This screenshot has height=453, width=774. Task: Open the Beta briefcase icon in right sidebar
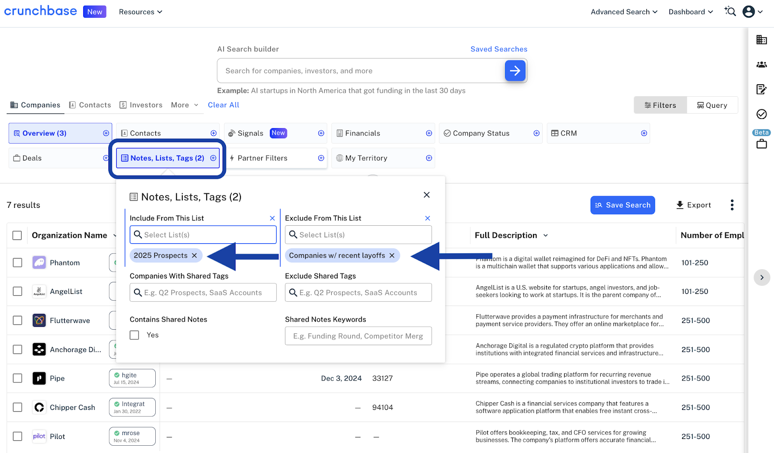(x=761, y=144)
